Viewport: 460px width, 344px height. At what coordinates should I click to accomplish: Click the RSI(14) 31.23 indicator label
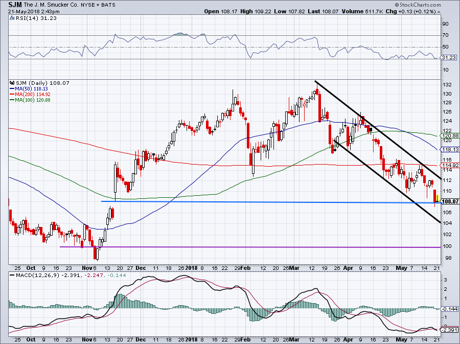point(36,18)
